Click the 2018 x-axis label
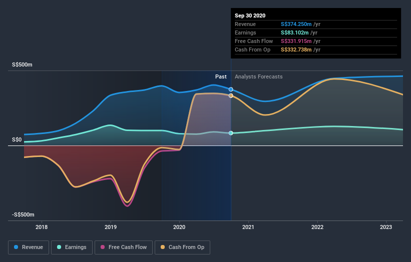 [x=42, y=227]
